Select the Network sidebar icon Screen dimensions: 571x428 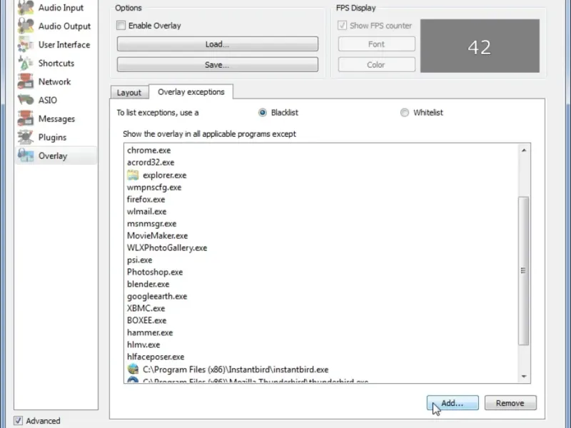[x=26, y=81]
